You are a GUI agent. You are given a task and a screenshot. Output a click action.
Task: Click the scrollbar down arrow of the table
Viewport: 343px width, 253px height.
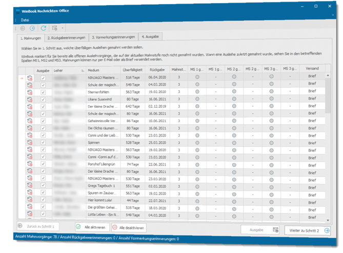328,220
